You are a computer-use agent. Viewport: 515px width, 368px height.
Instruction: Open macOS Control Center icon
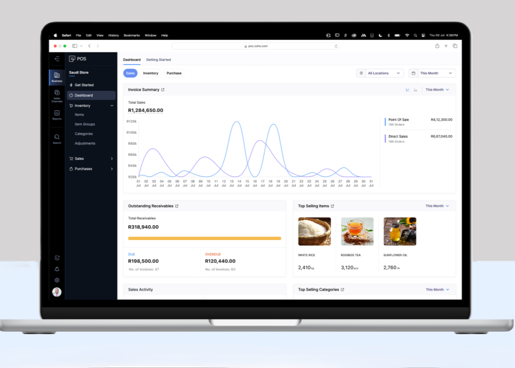pyautogui.click(x=423, y=35)
